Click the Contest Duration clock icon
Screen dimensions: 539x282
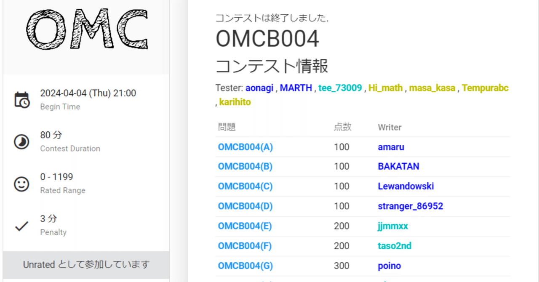coord(22,141)
